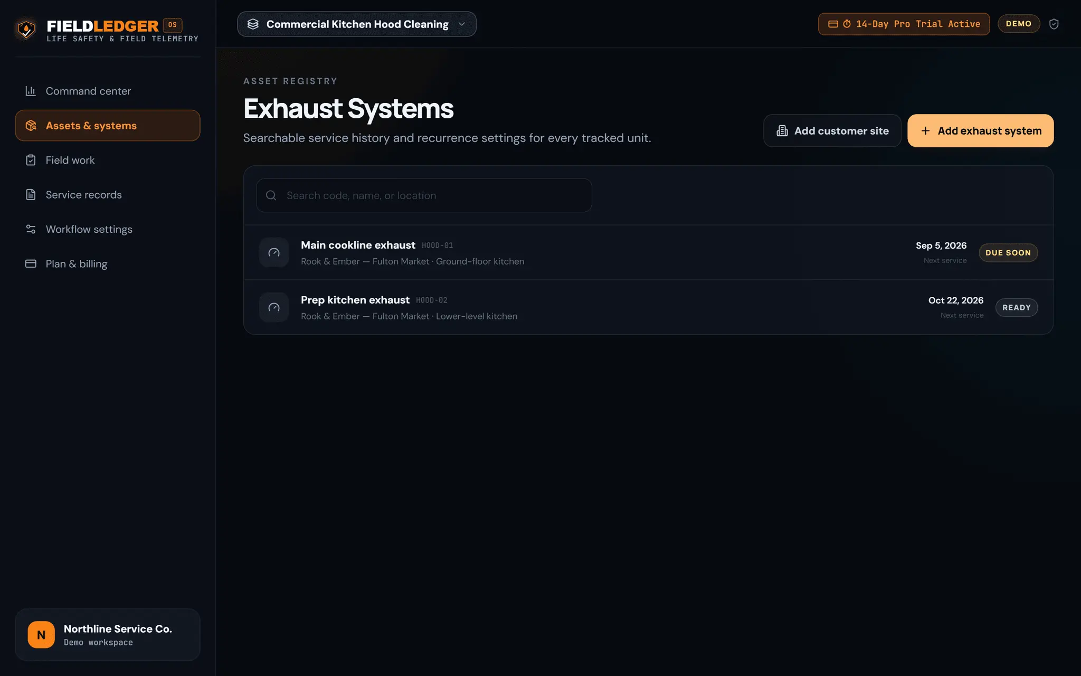This screenshot has height=676, width=1081.
Task: Select the Assets & systems nav item
Action: tap(108, 126)
